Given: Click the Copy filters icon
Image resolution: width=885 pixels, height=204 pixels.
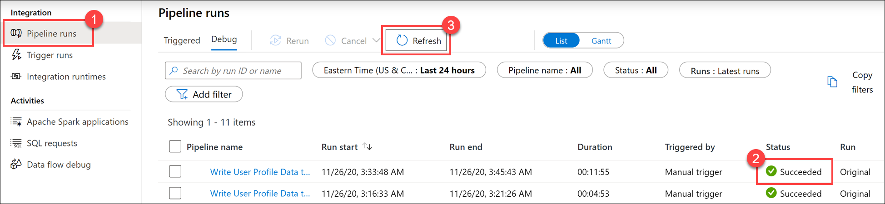Looking at the screenshot, I should tap(832, 82).
